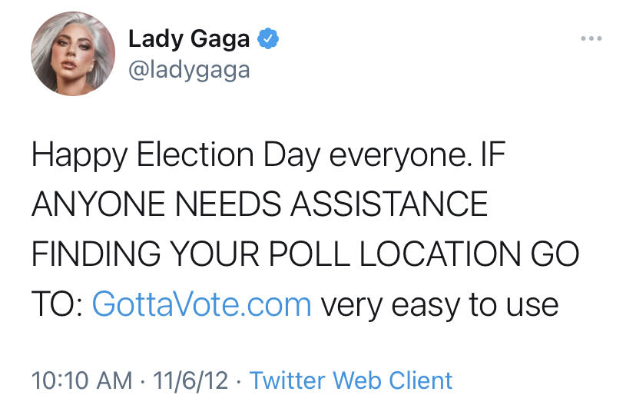
Task: Open the three-dot more options menu
Action: pyautogui.click(x=591, y=38)
